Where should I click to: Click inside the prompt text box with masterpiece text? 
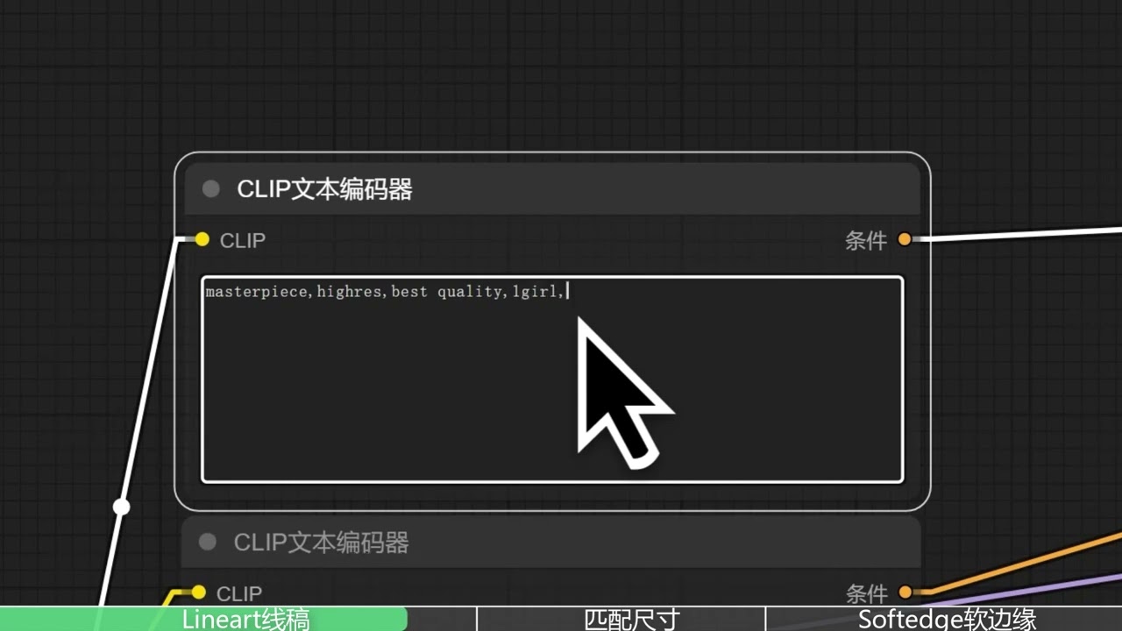(552, 379)
